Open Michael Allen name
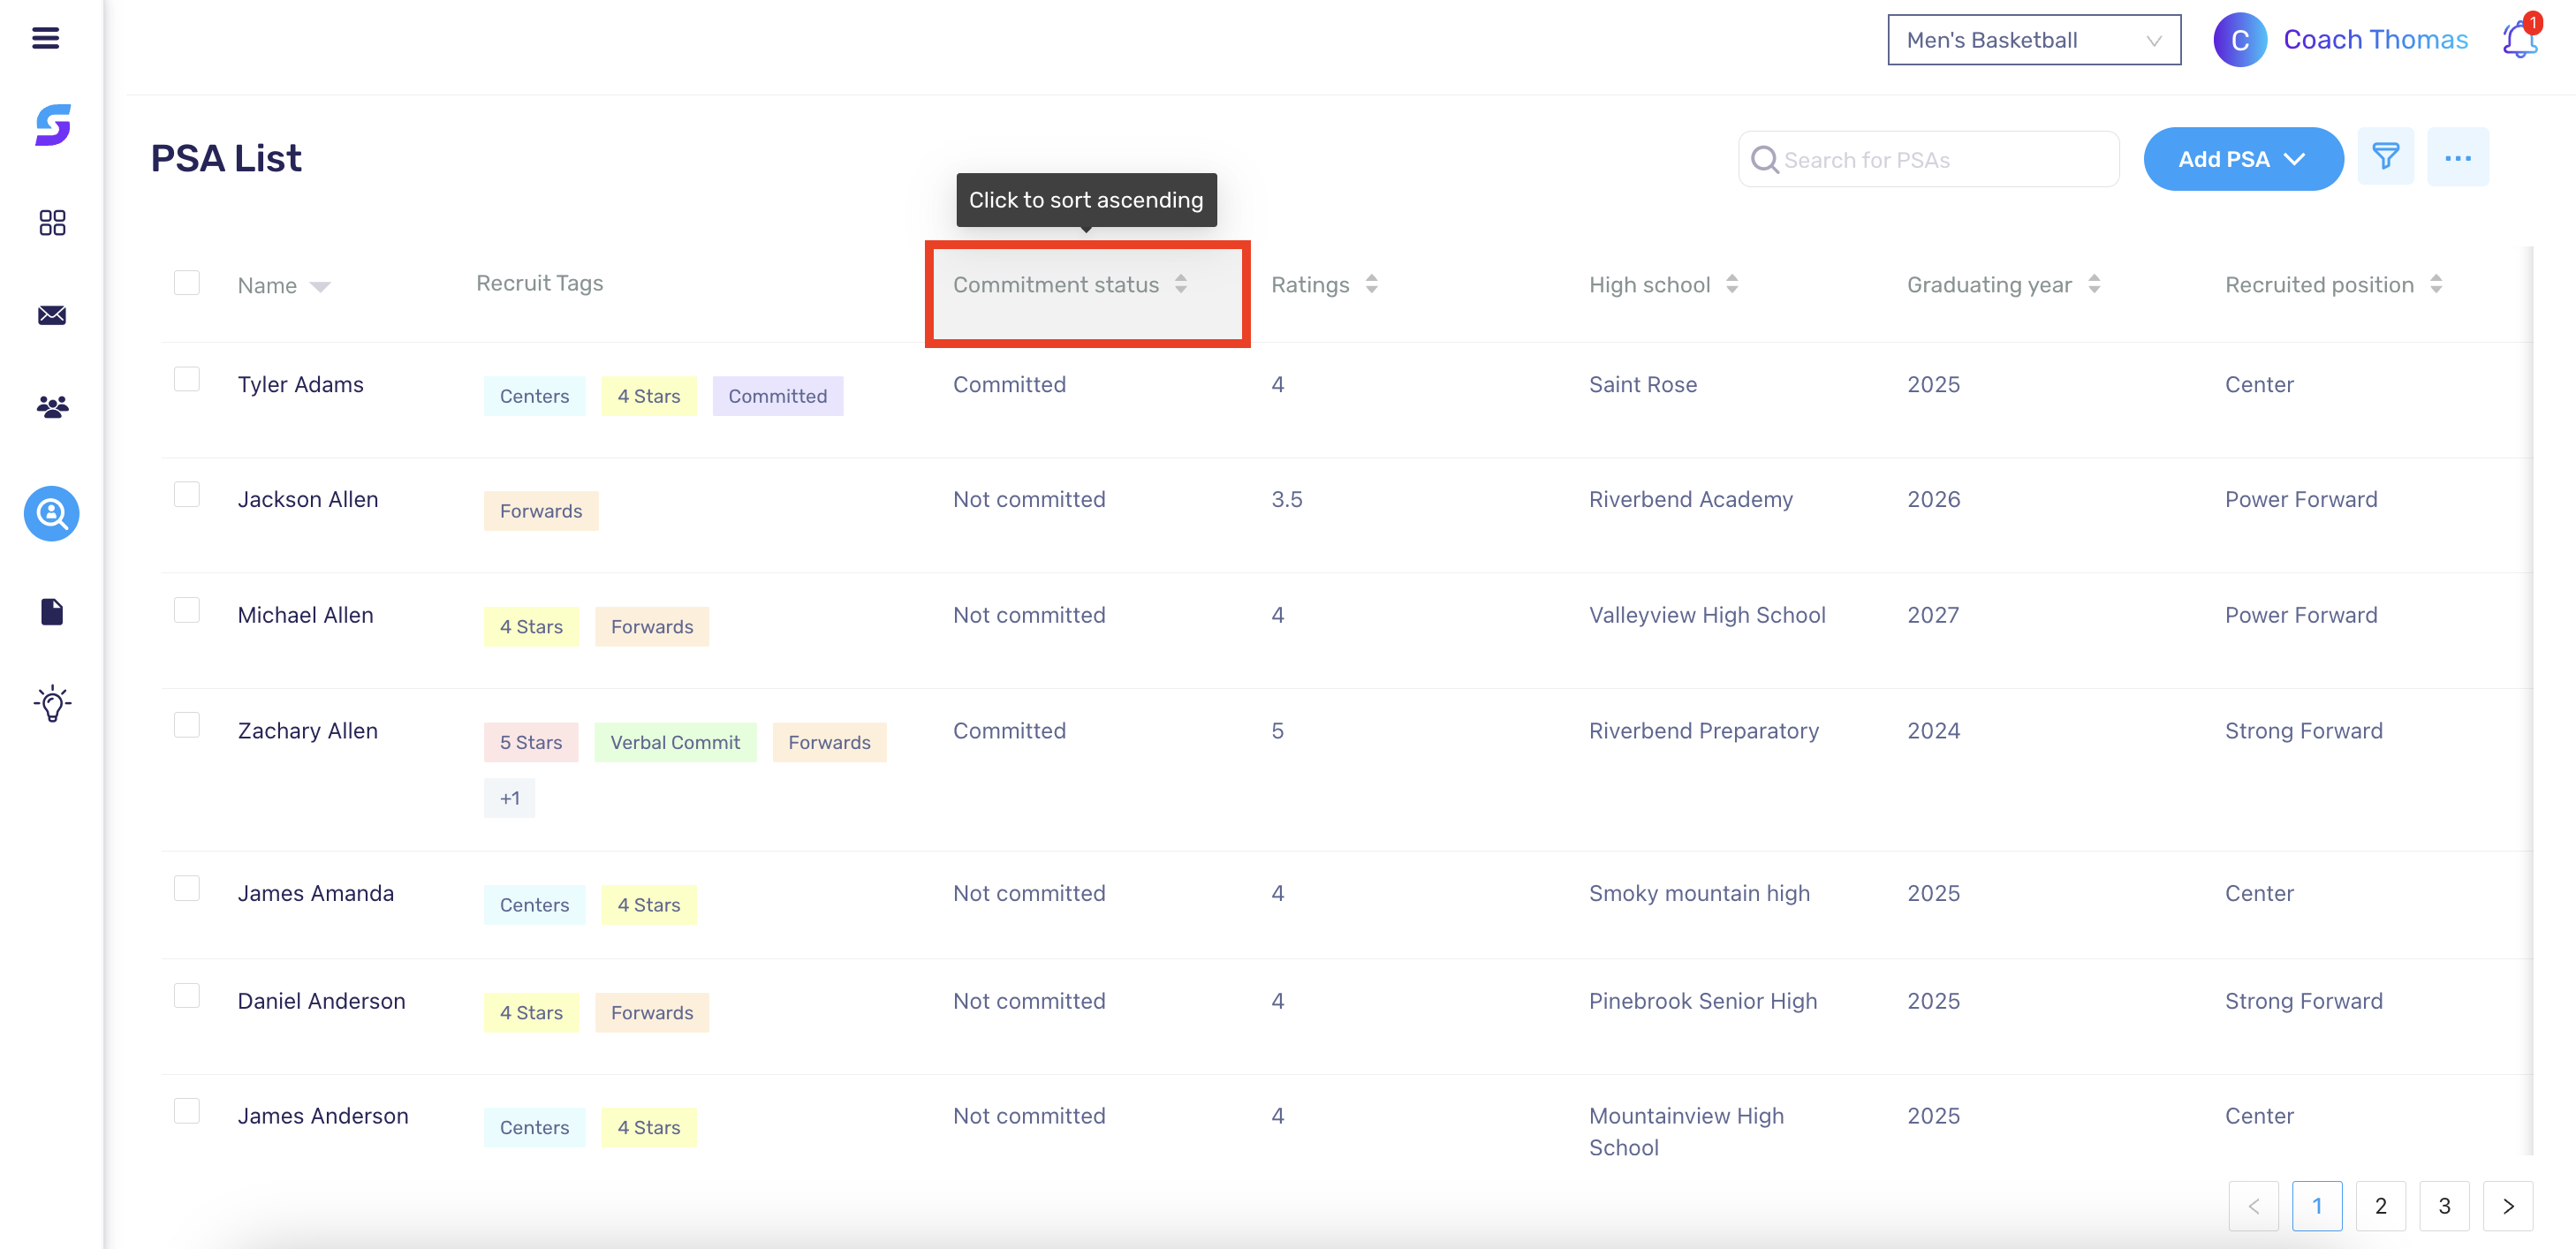Image resolution: width=2576 pixels, height=1249 pixels. [x=305, y=615]
